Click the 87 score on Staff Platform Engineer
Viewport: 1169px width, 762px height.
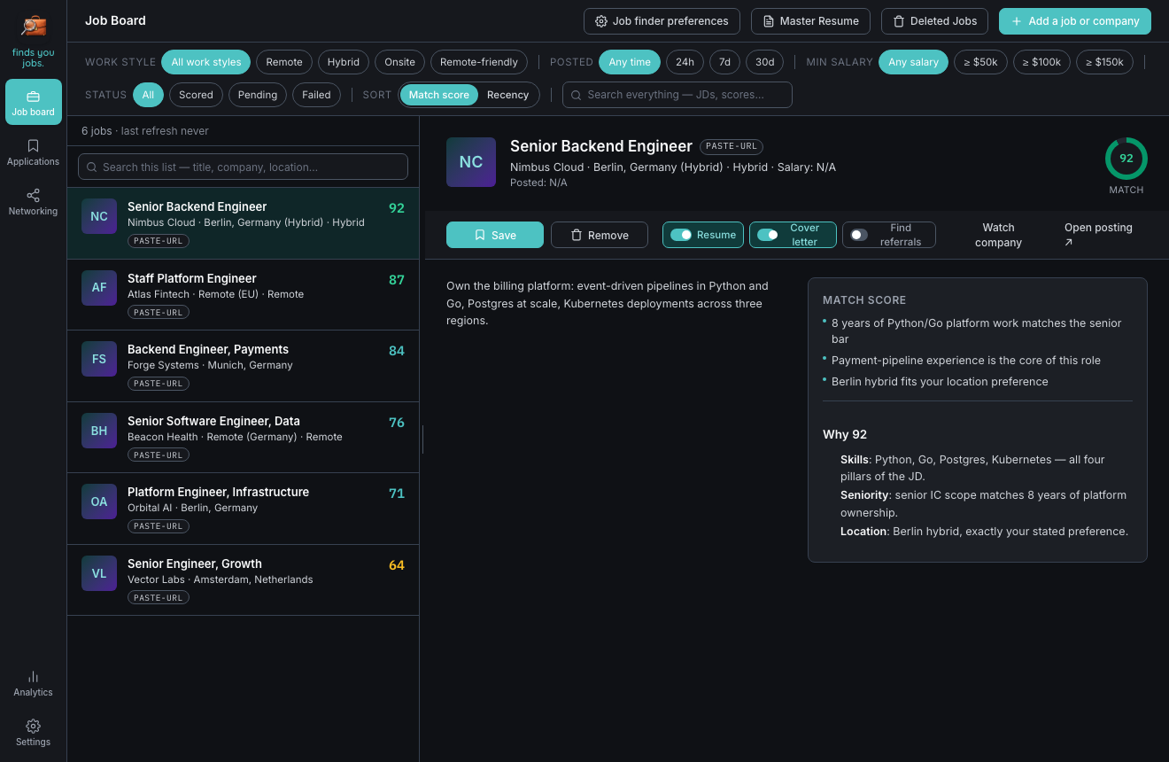(397, 280)
